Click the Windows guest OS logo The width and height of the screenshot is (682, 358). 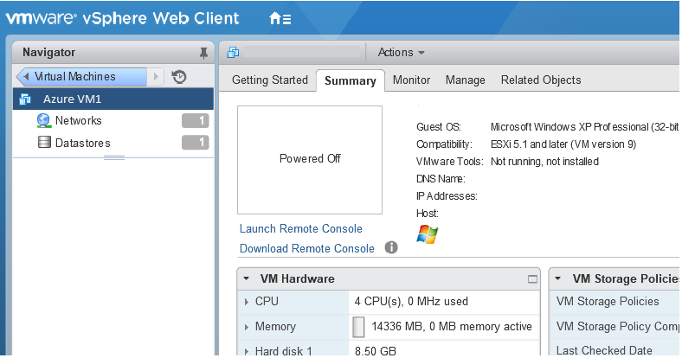[428, 234]
